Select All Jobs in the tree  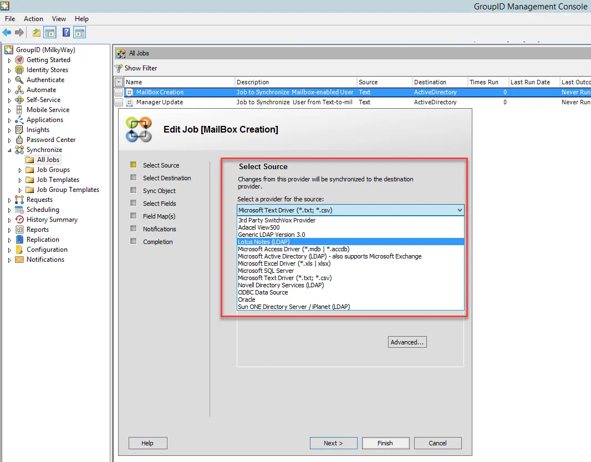point(48,160)
